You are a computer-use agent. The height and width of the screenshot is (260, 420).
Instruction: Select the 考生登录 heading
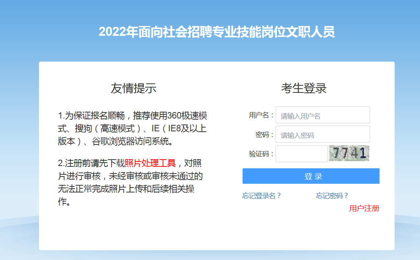coord(304,88)
